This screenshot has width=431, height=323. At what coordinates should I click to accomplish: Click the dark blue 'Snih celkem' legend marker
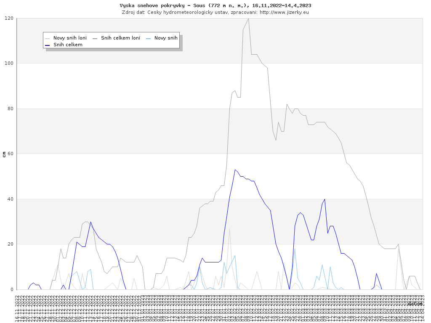click(47, 45)
